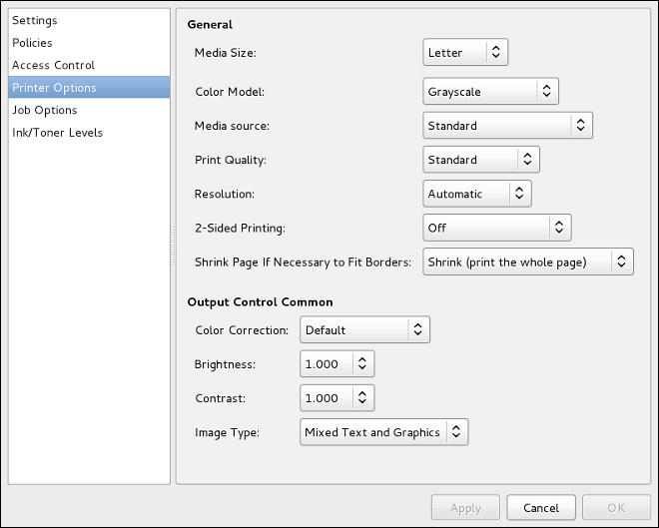The width and height of the screenshot is (659, 528).
Task: View Ink/Toner Levels page
Action: [89, 133]
